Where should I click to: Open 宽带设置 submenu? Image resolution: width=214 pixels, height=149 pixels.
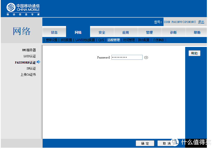click(x=52, y=40)
